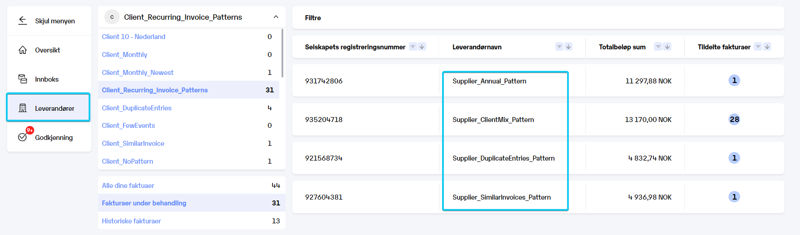
Task: Open filter for Selskapets registreringsnummer column
Action: point(413,47)
